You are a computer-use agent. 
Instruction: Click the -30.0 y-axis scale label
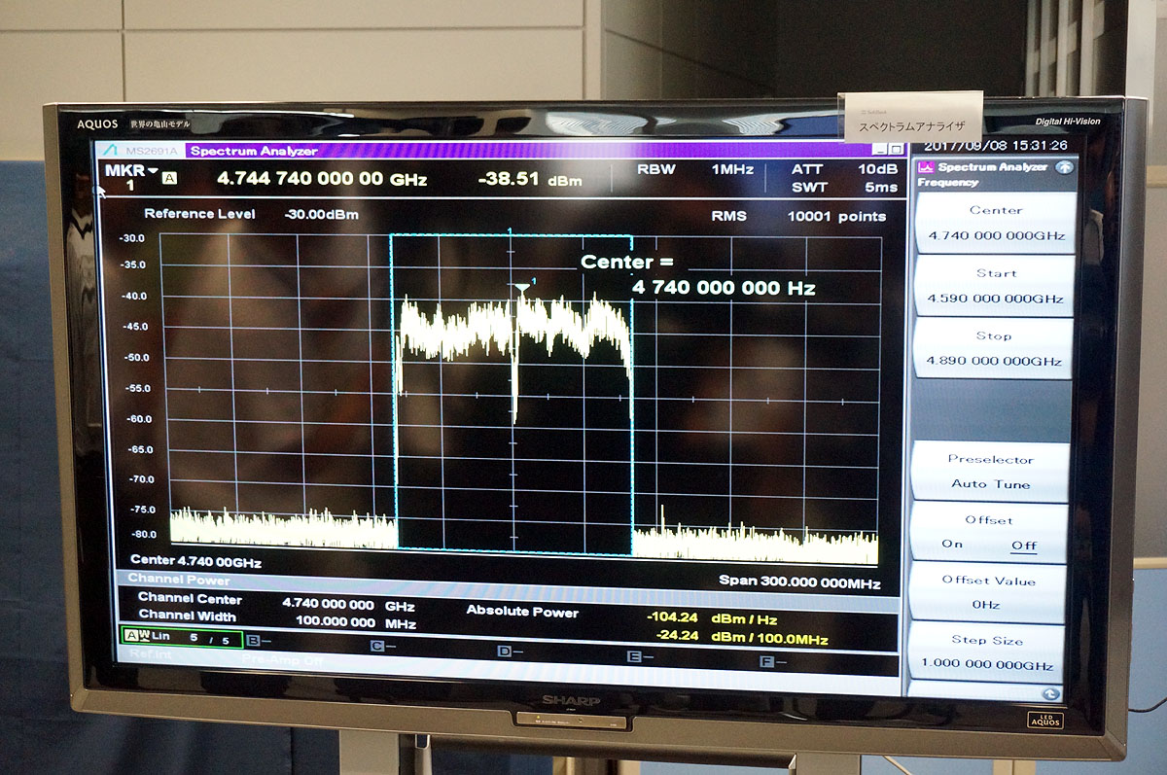[132, 238]
